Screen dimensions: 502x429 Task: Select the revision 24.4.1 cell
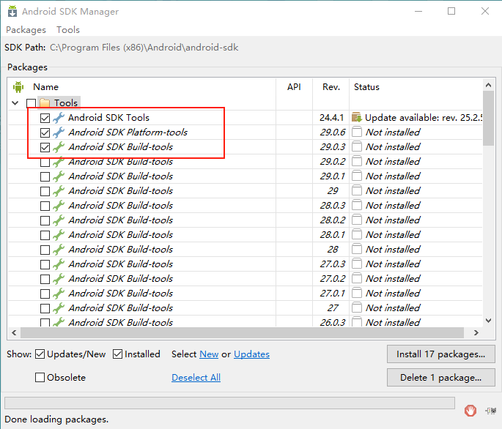(331, 118)
